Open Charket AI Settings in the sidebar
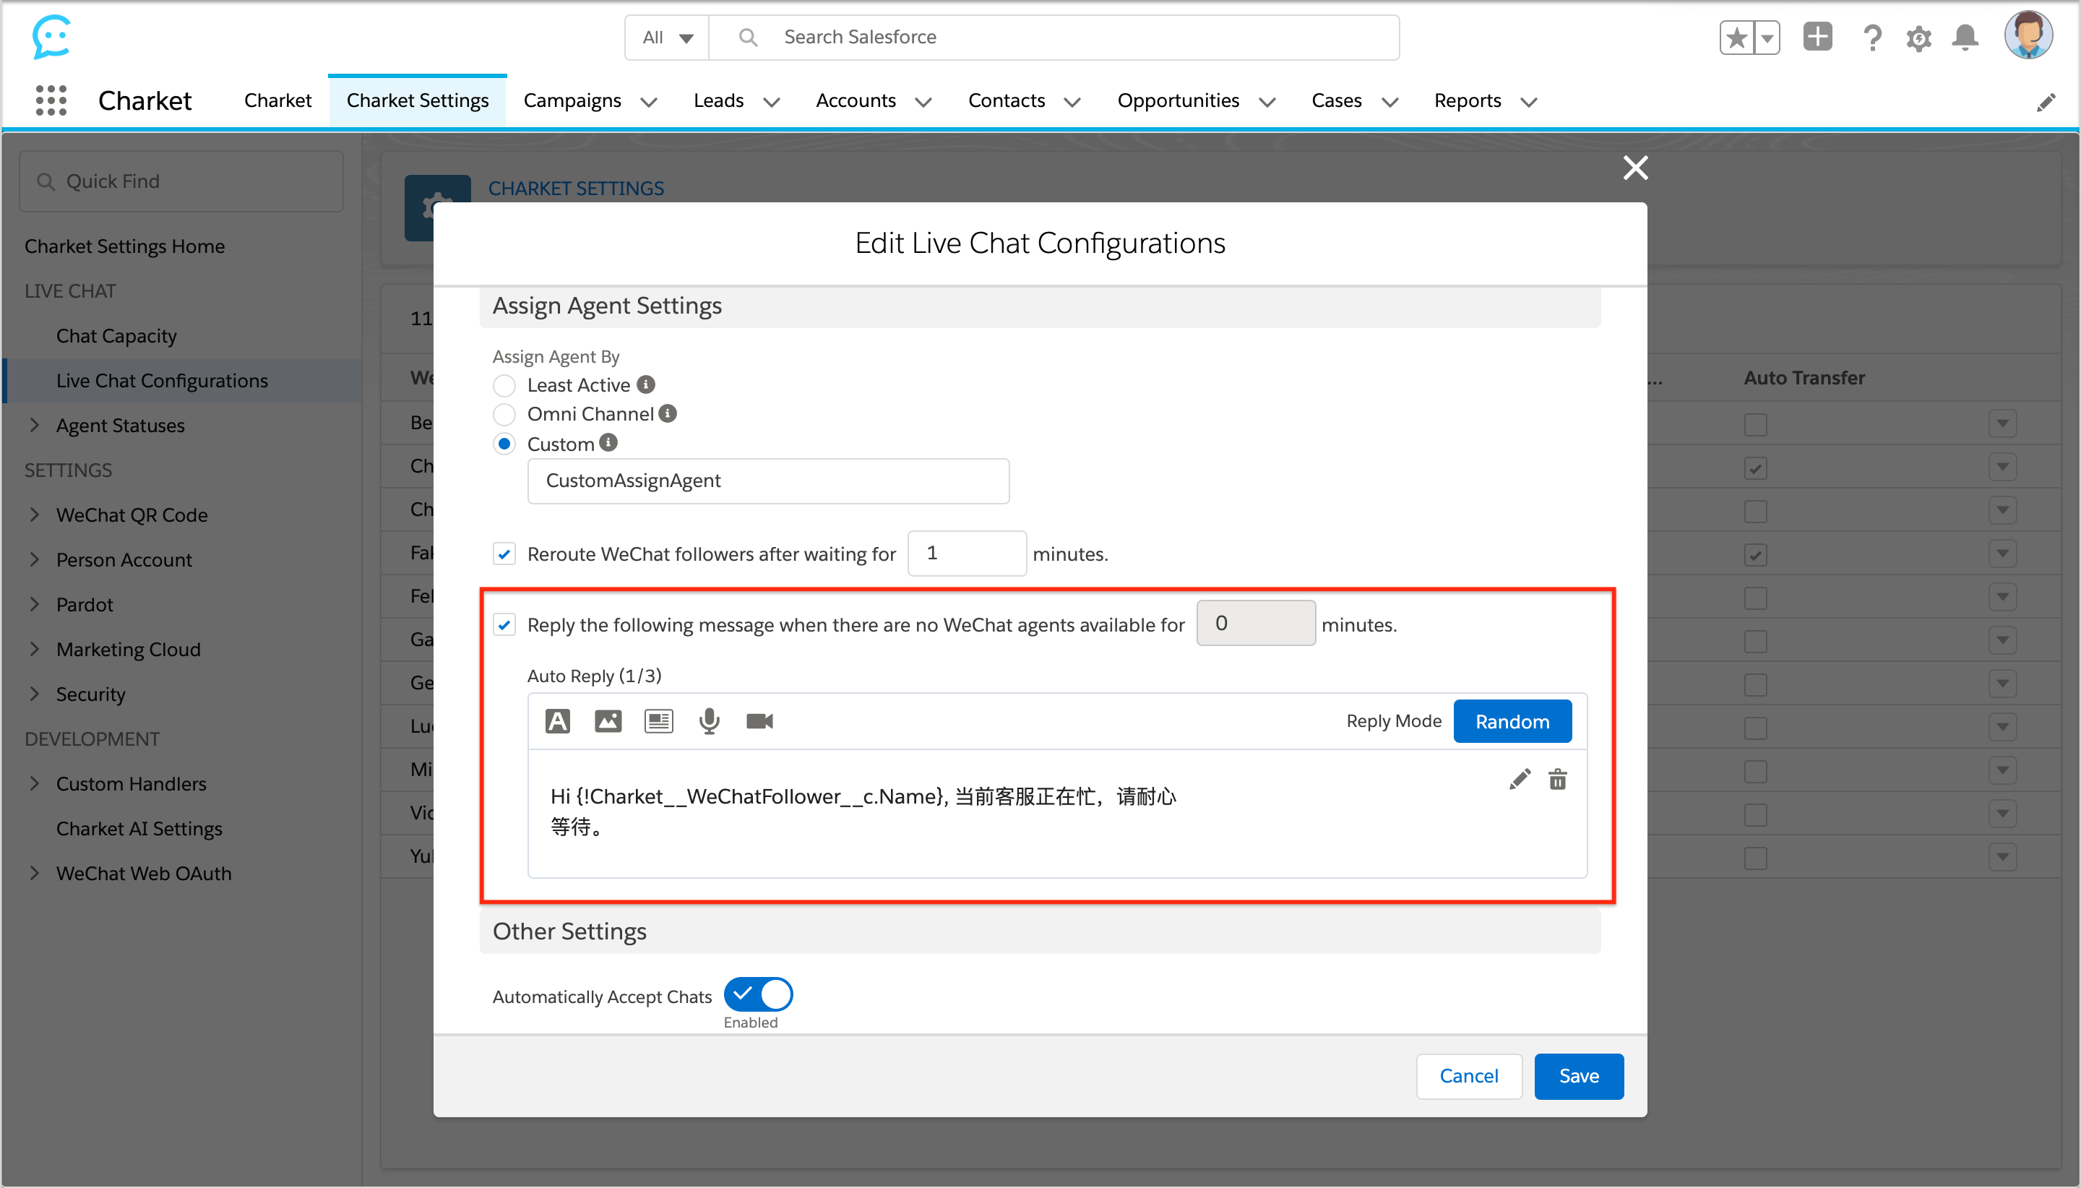 point(139,829)
